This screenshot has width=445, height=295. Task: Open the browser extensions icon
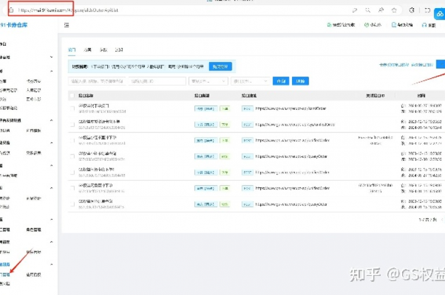[412, 10]
